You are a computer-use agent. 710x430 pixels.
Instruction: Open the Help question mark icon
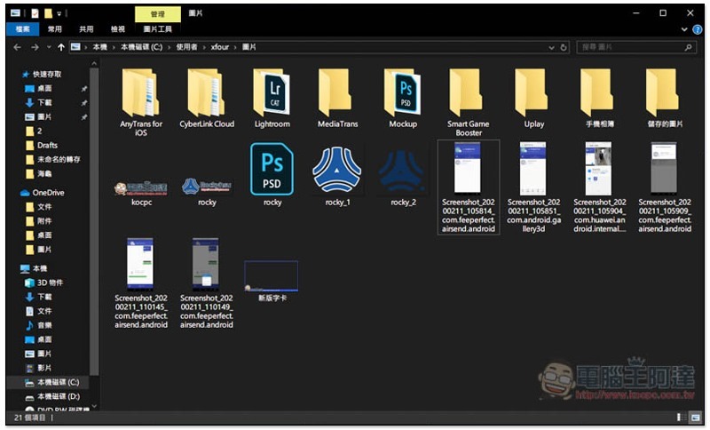tap(697, 29)
